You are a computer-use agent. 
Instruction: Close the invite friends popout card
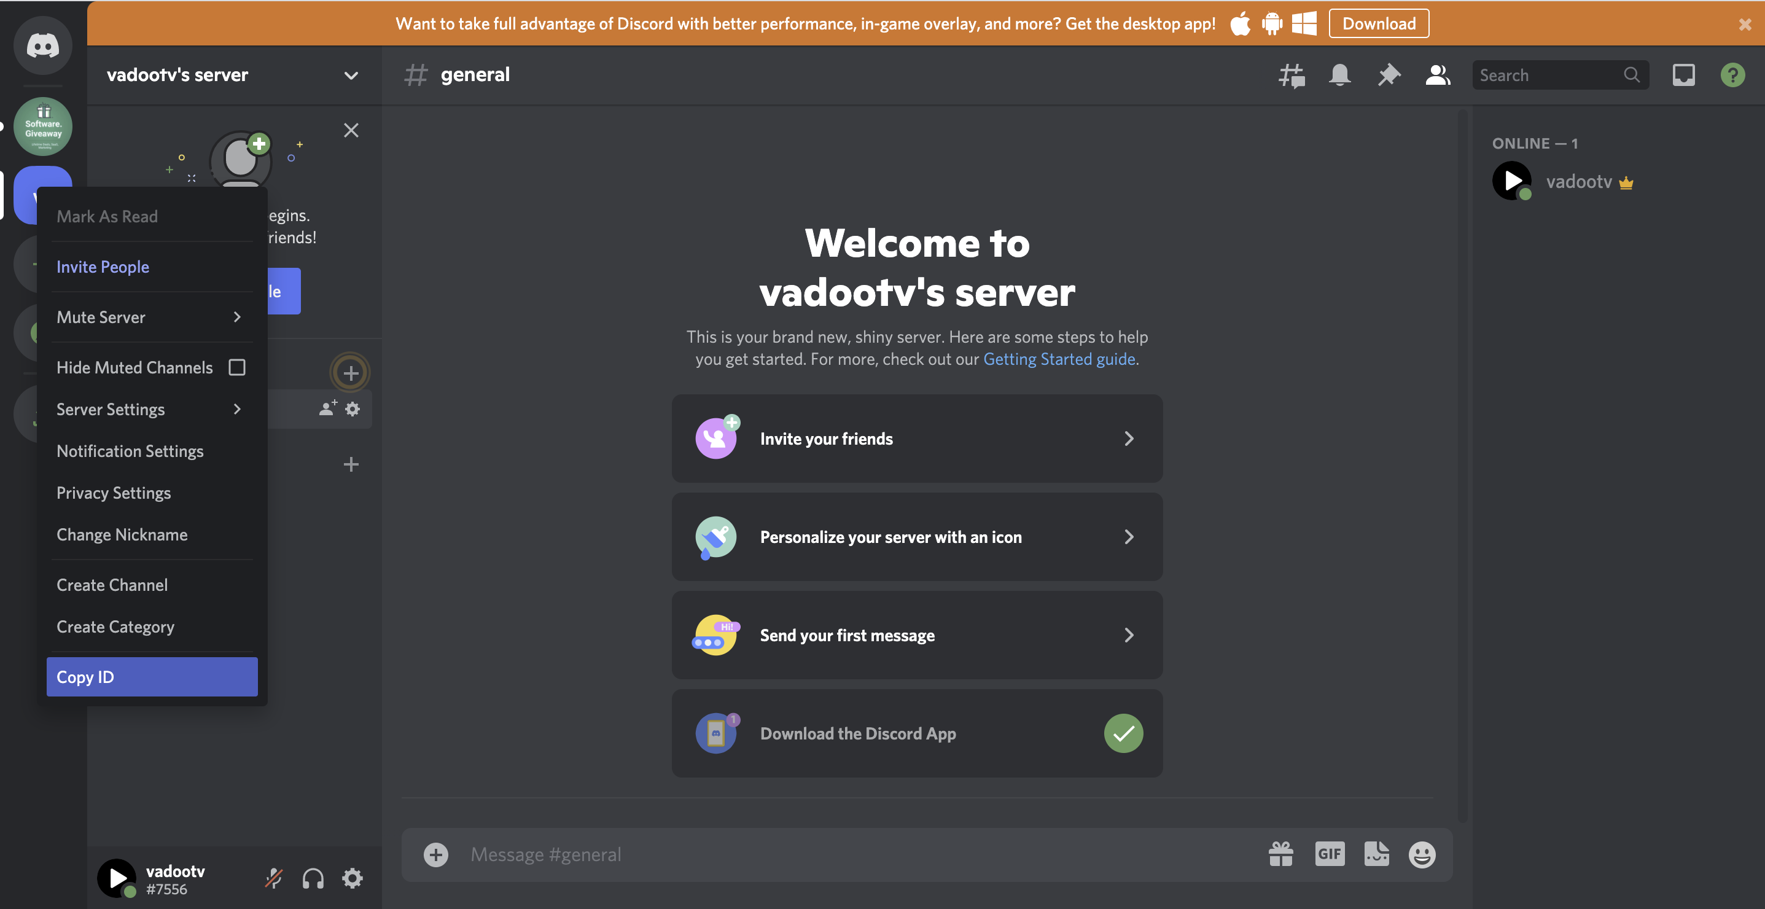(x=351, y=130)
